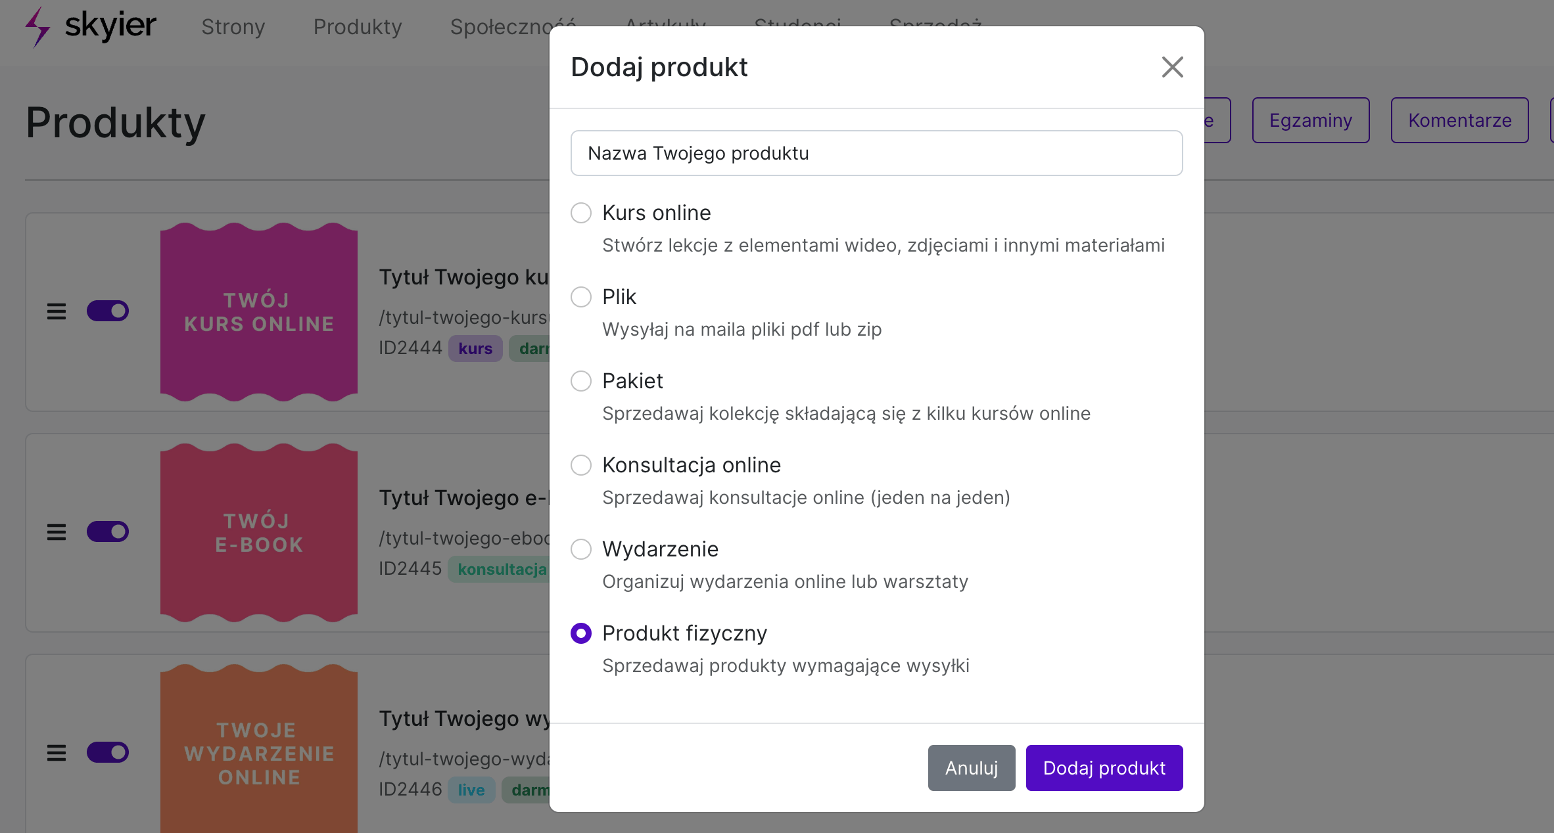Click the Anuluj button
Viewport: 1554px width, 833px height.
click(972, 768)
